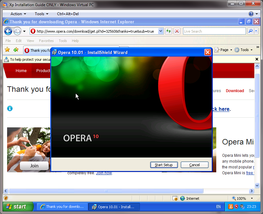263x214 pixels.
Task: Go forward in Internet Explorer
Action: (x=17, y=31)
